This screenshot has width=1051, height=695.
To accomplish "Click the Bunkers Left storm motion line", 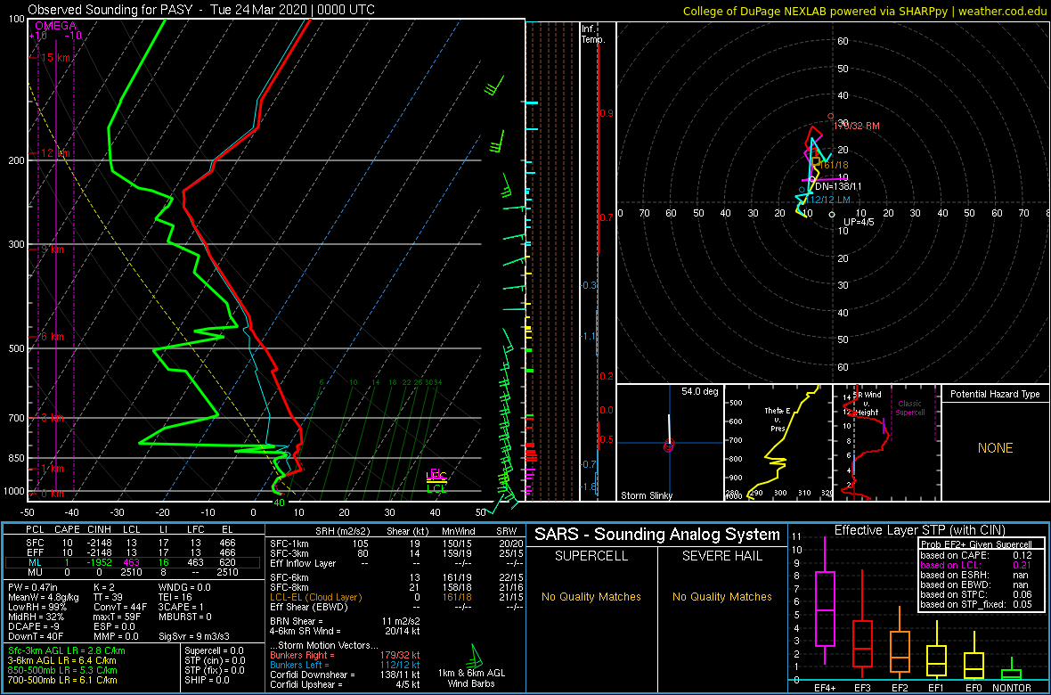I will pyautogui.click(x=345, y=665).
